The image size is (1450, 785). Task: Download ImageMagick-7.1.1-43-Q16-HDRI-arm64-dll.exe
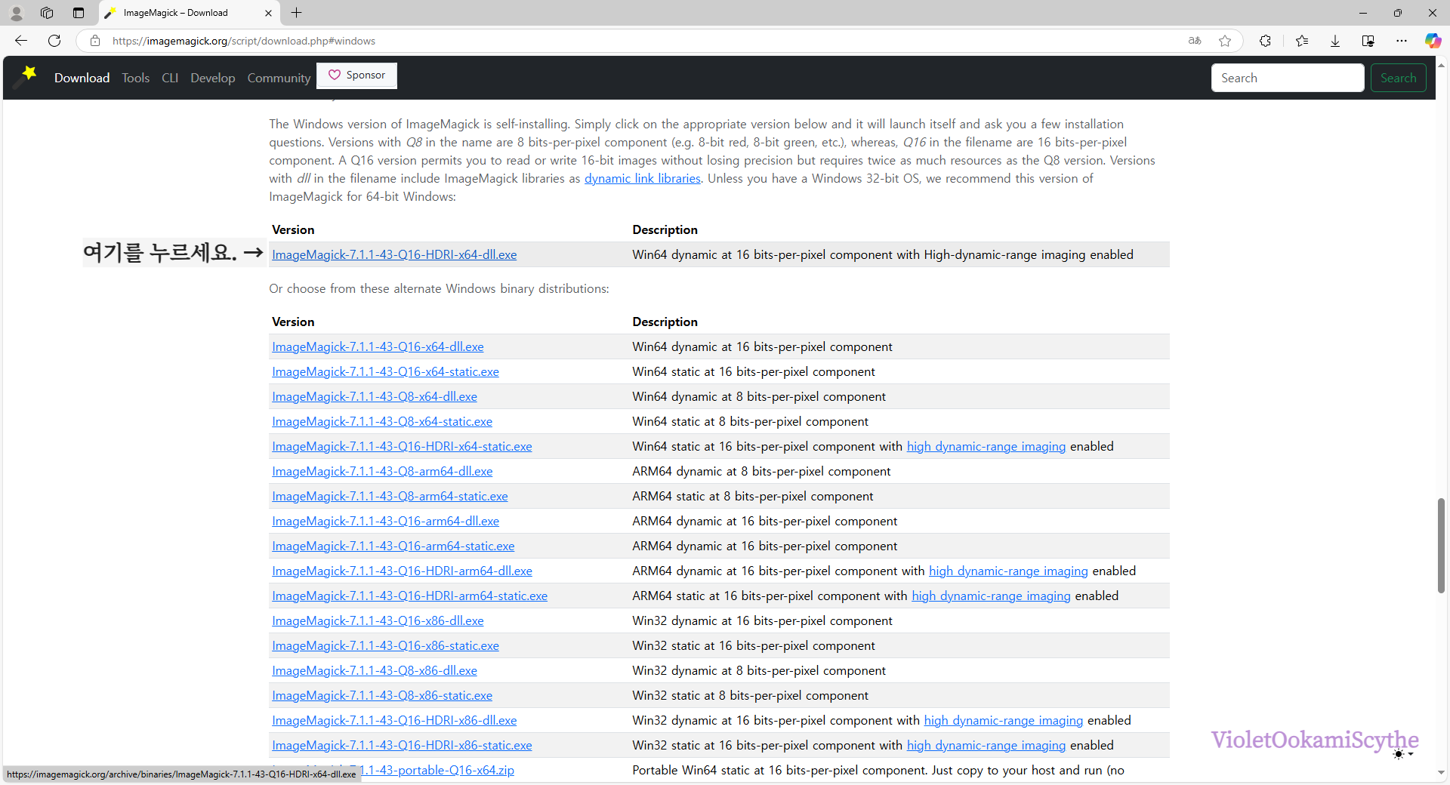click(x=402, y=571)
